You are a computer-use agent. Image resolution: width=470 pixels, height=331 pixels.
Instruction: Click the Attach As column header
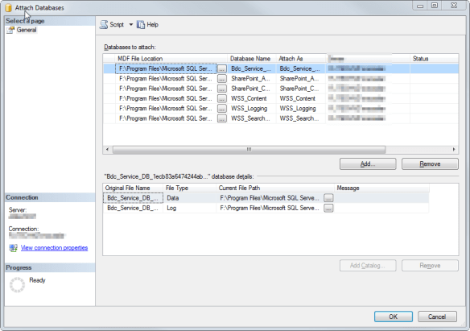(301, 59)
